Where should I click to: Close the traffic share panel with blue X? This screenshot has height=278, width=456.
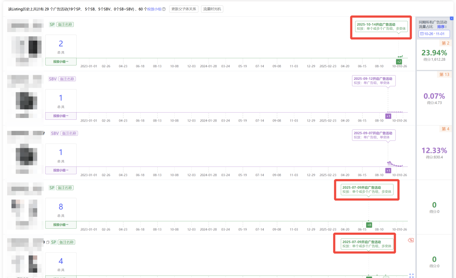[x=452, y=18]
